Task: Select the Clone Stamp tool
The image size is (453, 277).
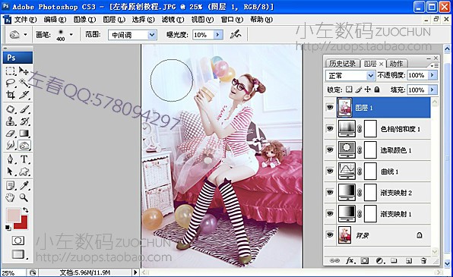Action: [x=11, y=121]
